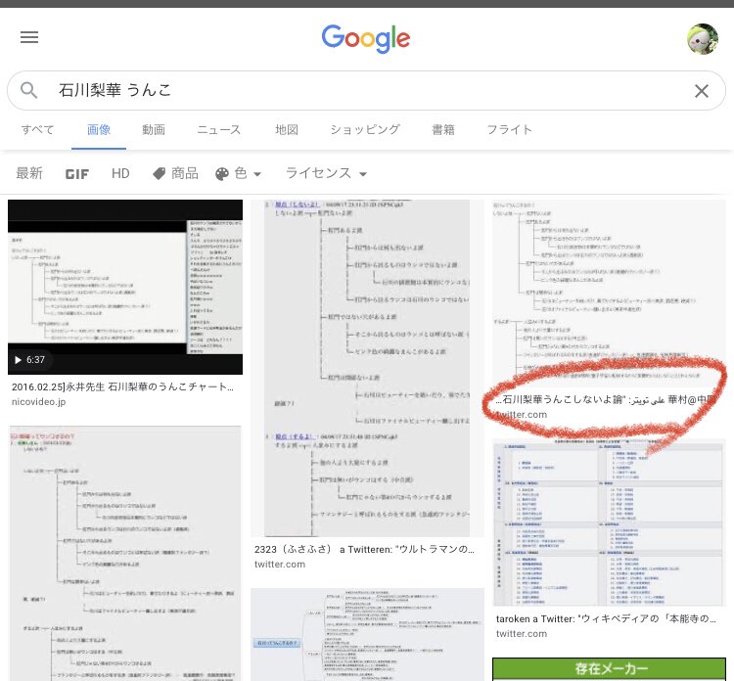Open the 地図 tab
Screen dimensions: 734x681
tap(287, 130)
